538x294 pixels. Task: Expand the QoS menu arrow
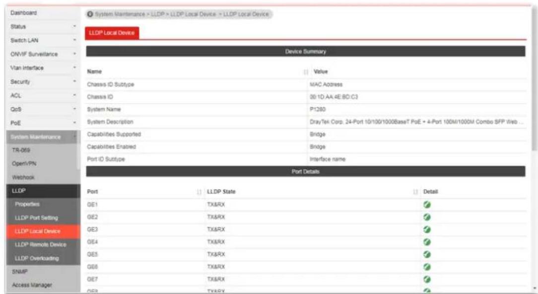point(74,109)
